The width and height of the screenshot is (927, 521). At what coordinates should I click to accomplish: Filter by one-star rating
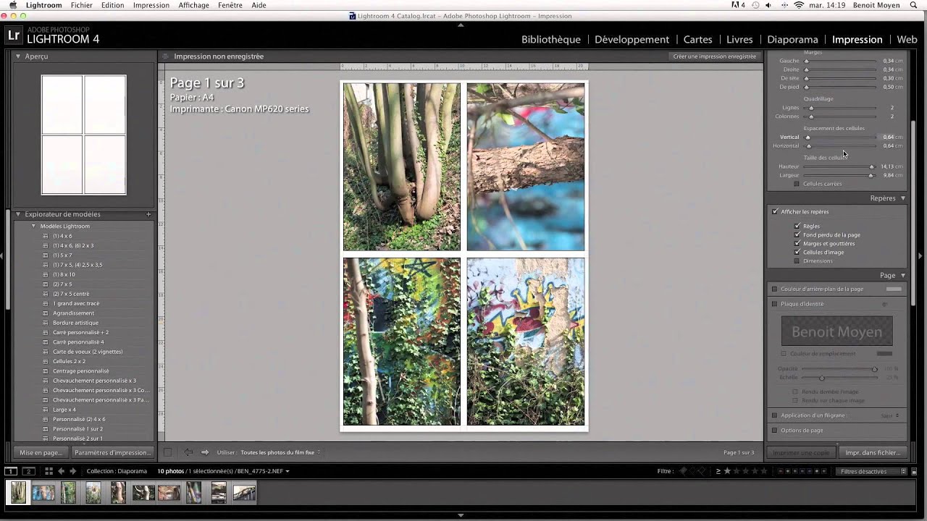[727, 471]
